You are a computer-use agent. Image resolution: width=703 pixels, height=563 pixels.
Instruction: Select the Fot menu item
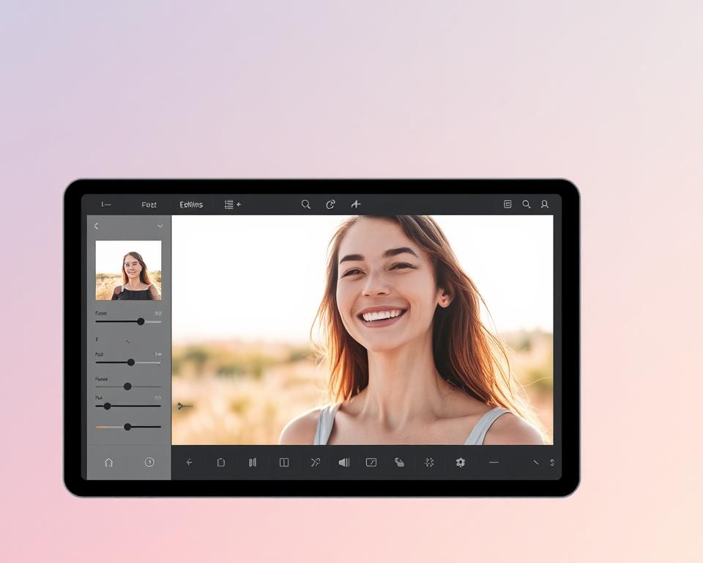(x=149, y=205)
